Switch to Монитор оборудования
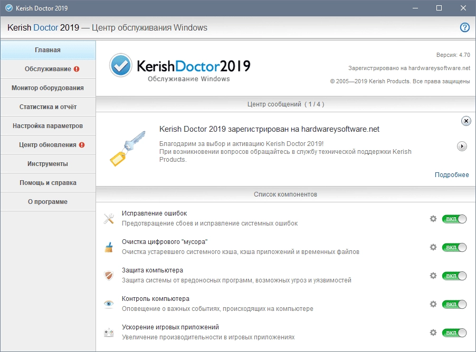 click(47, 88)
